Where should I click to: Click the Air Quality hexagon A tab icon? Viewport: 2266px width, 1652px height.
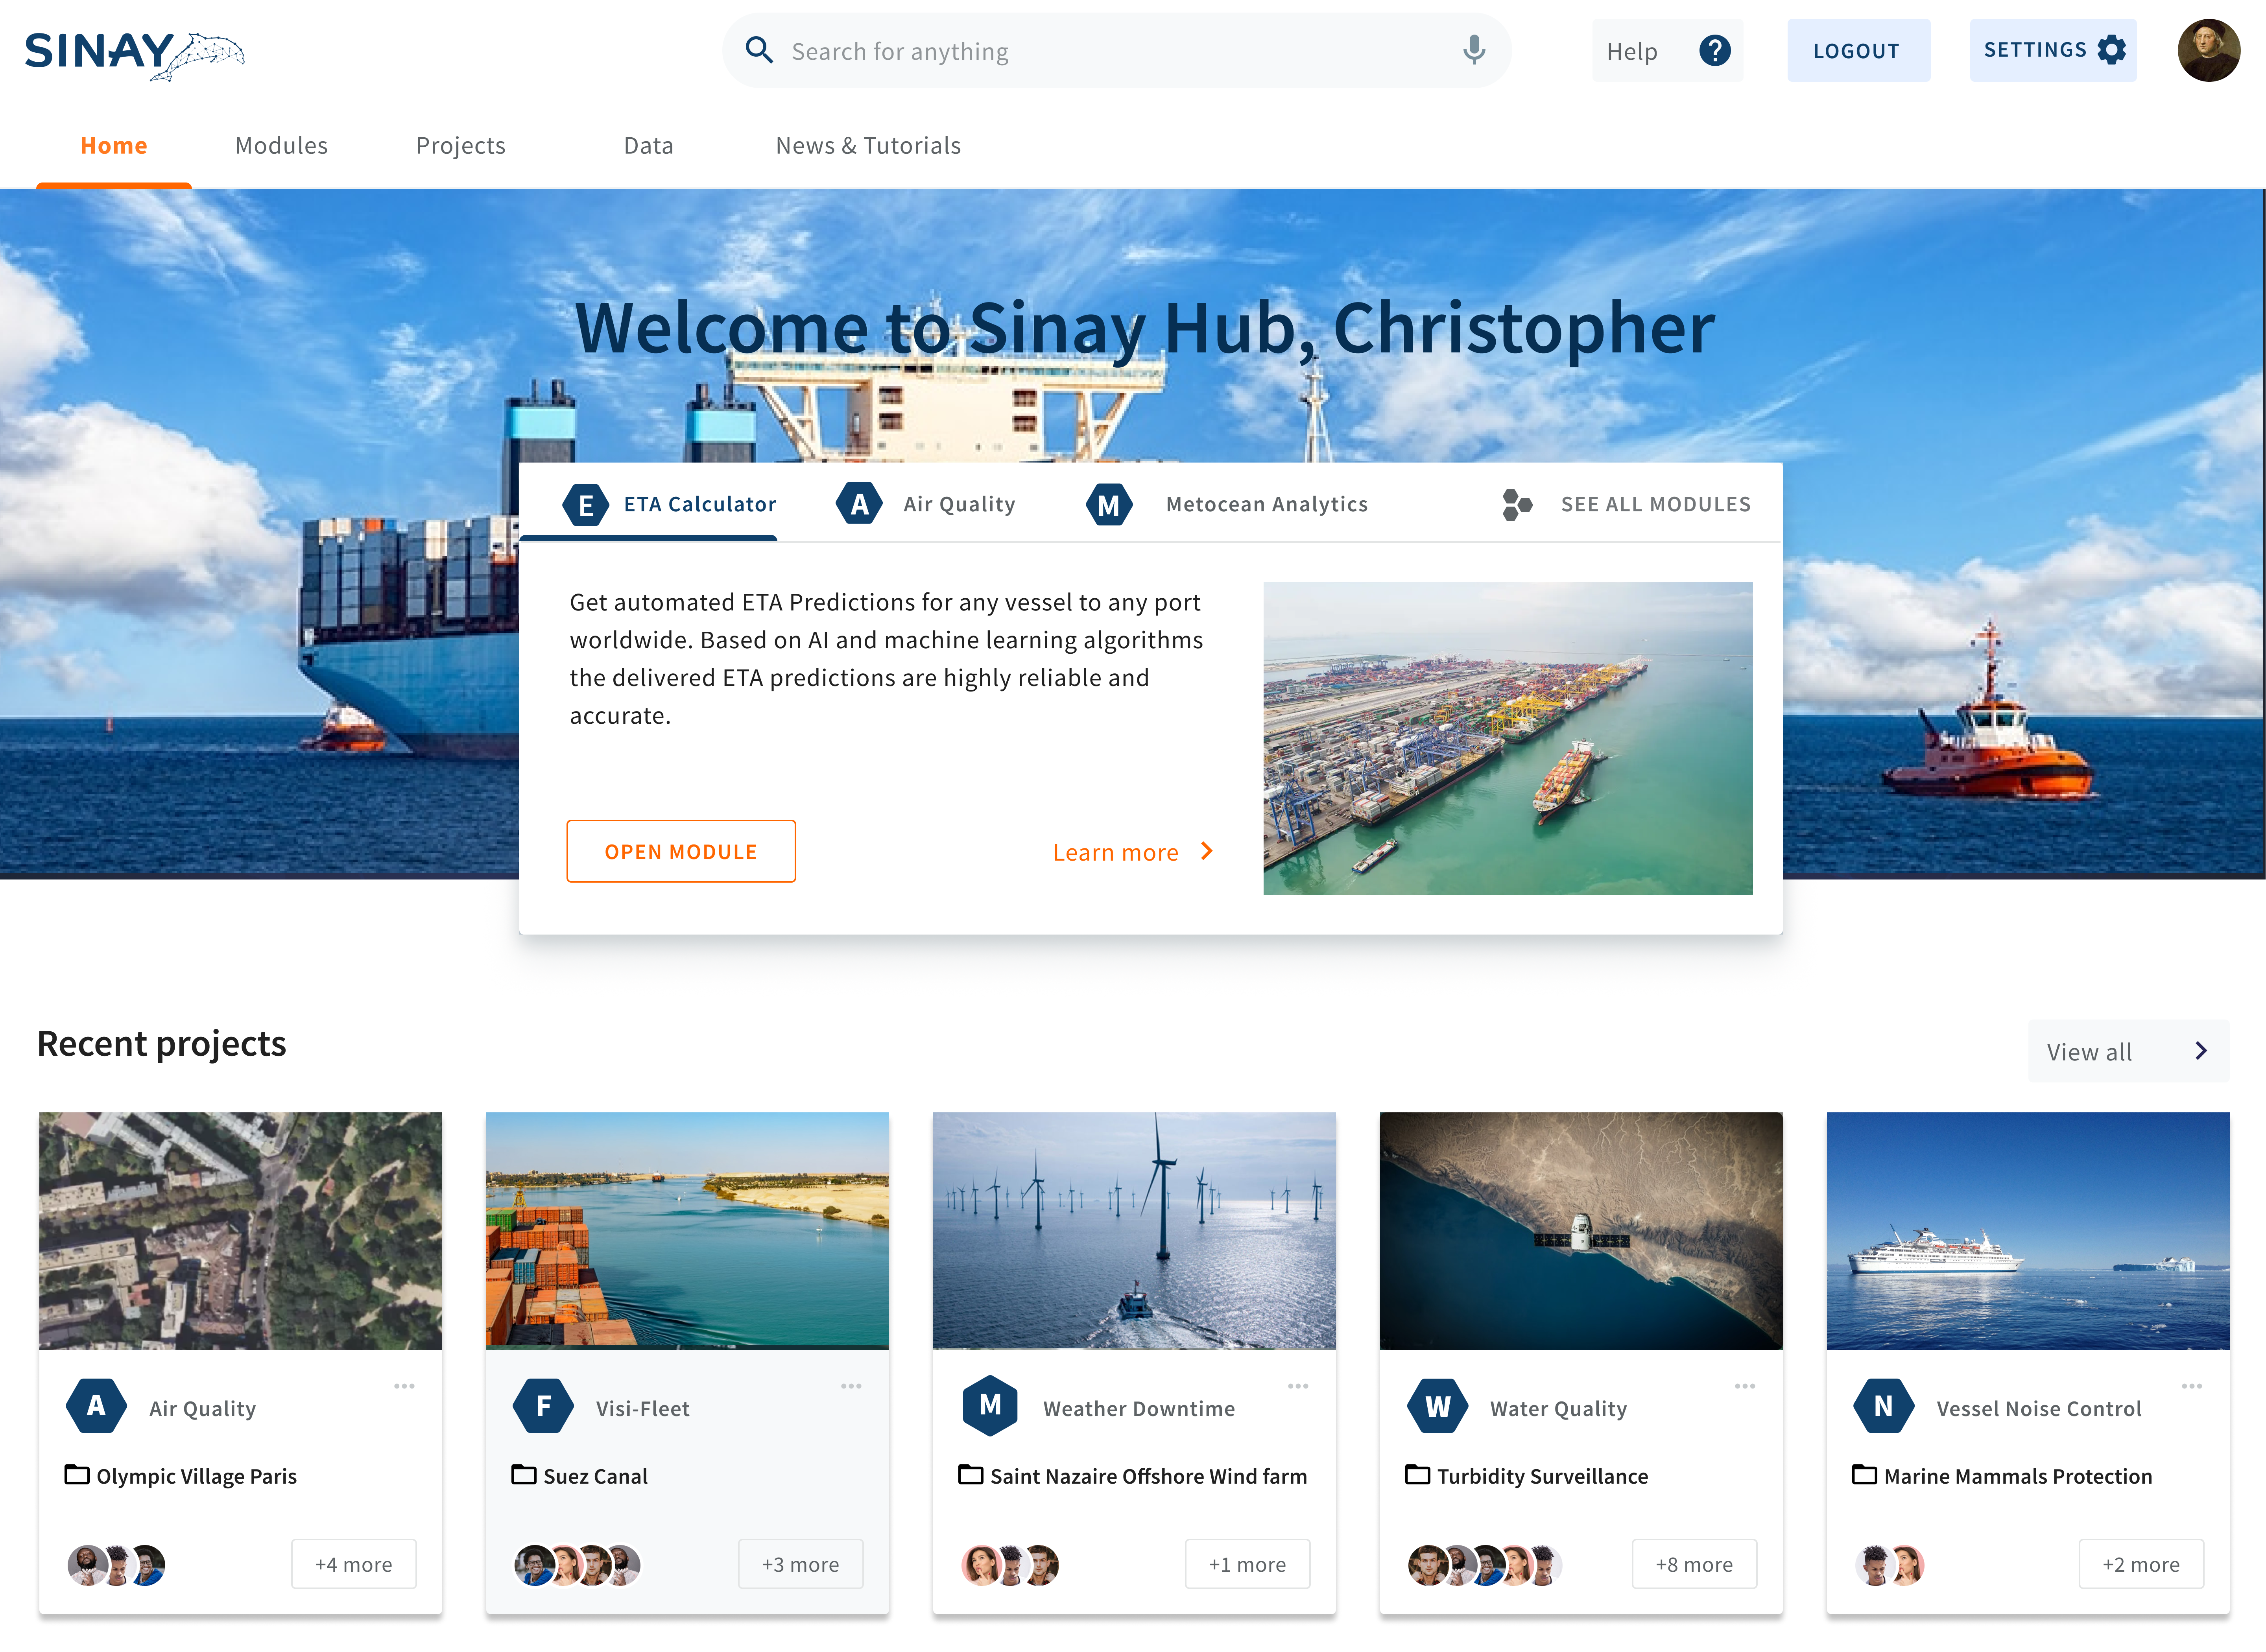(x=859, y=504)
